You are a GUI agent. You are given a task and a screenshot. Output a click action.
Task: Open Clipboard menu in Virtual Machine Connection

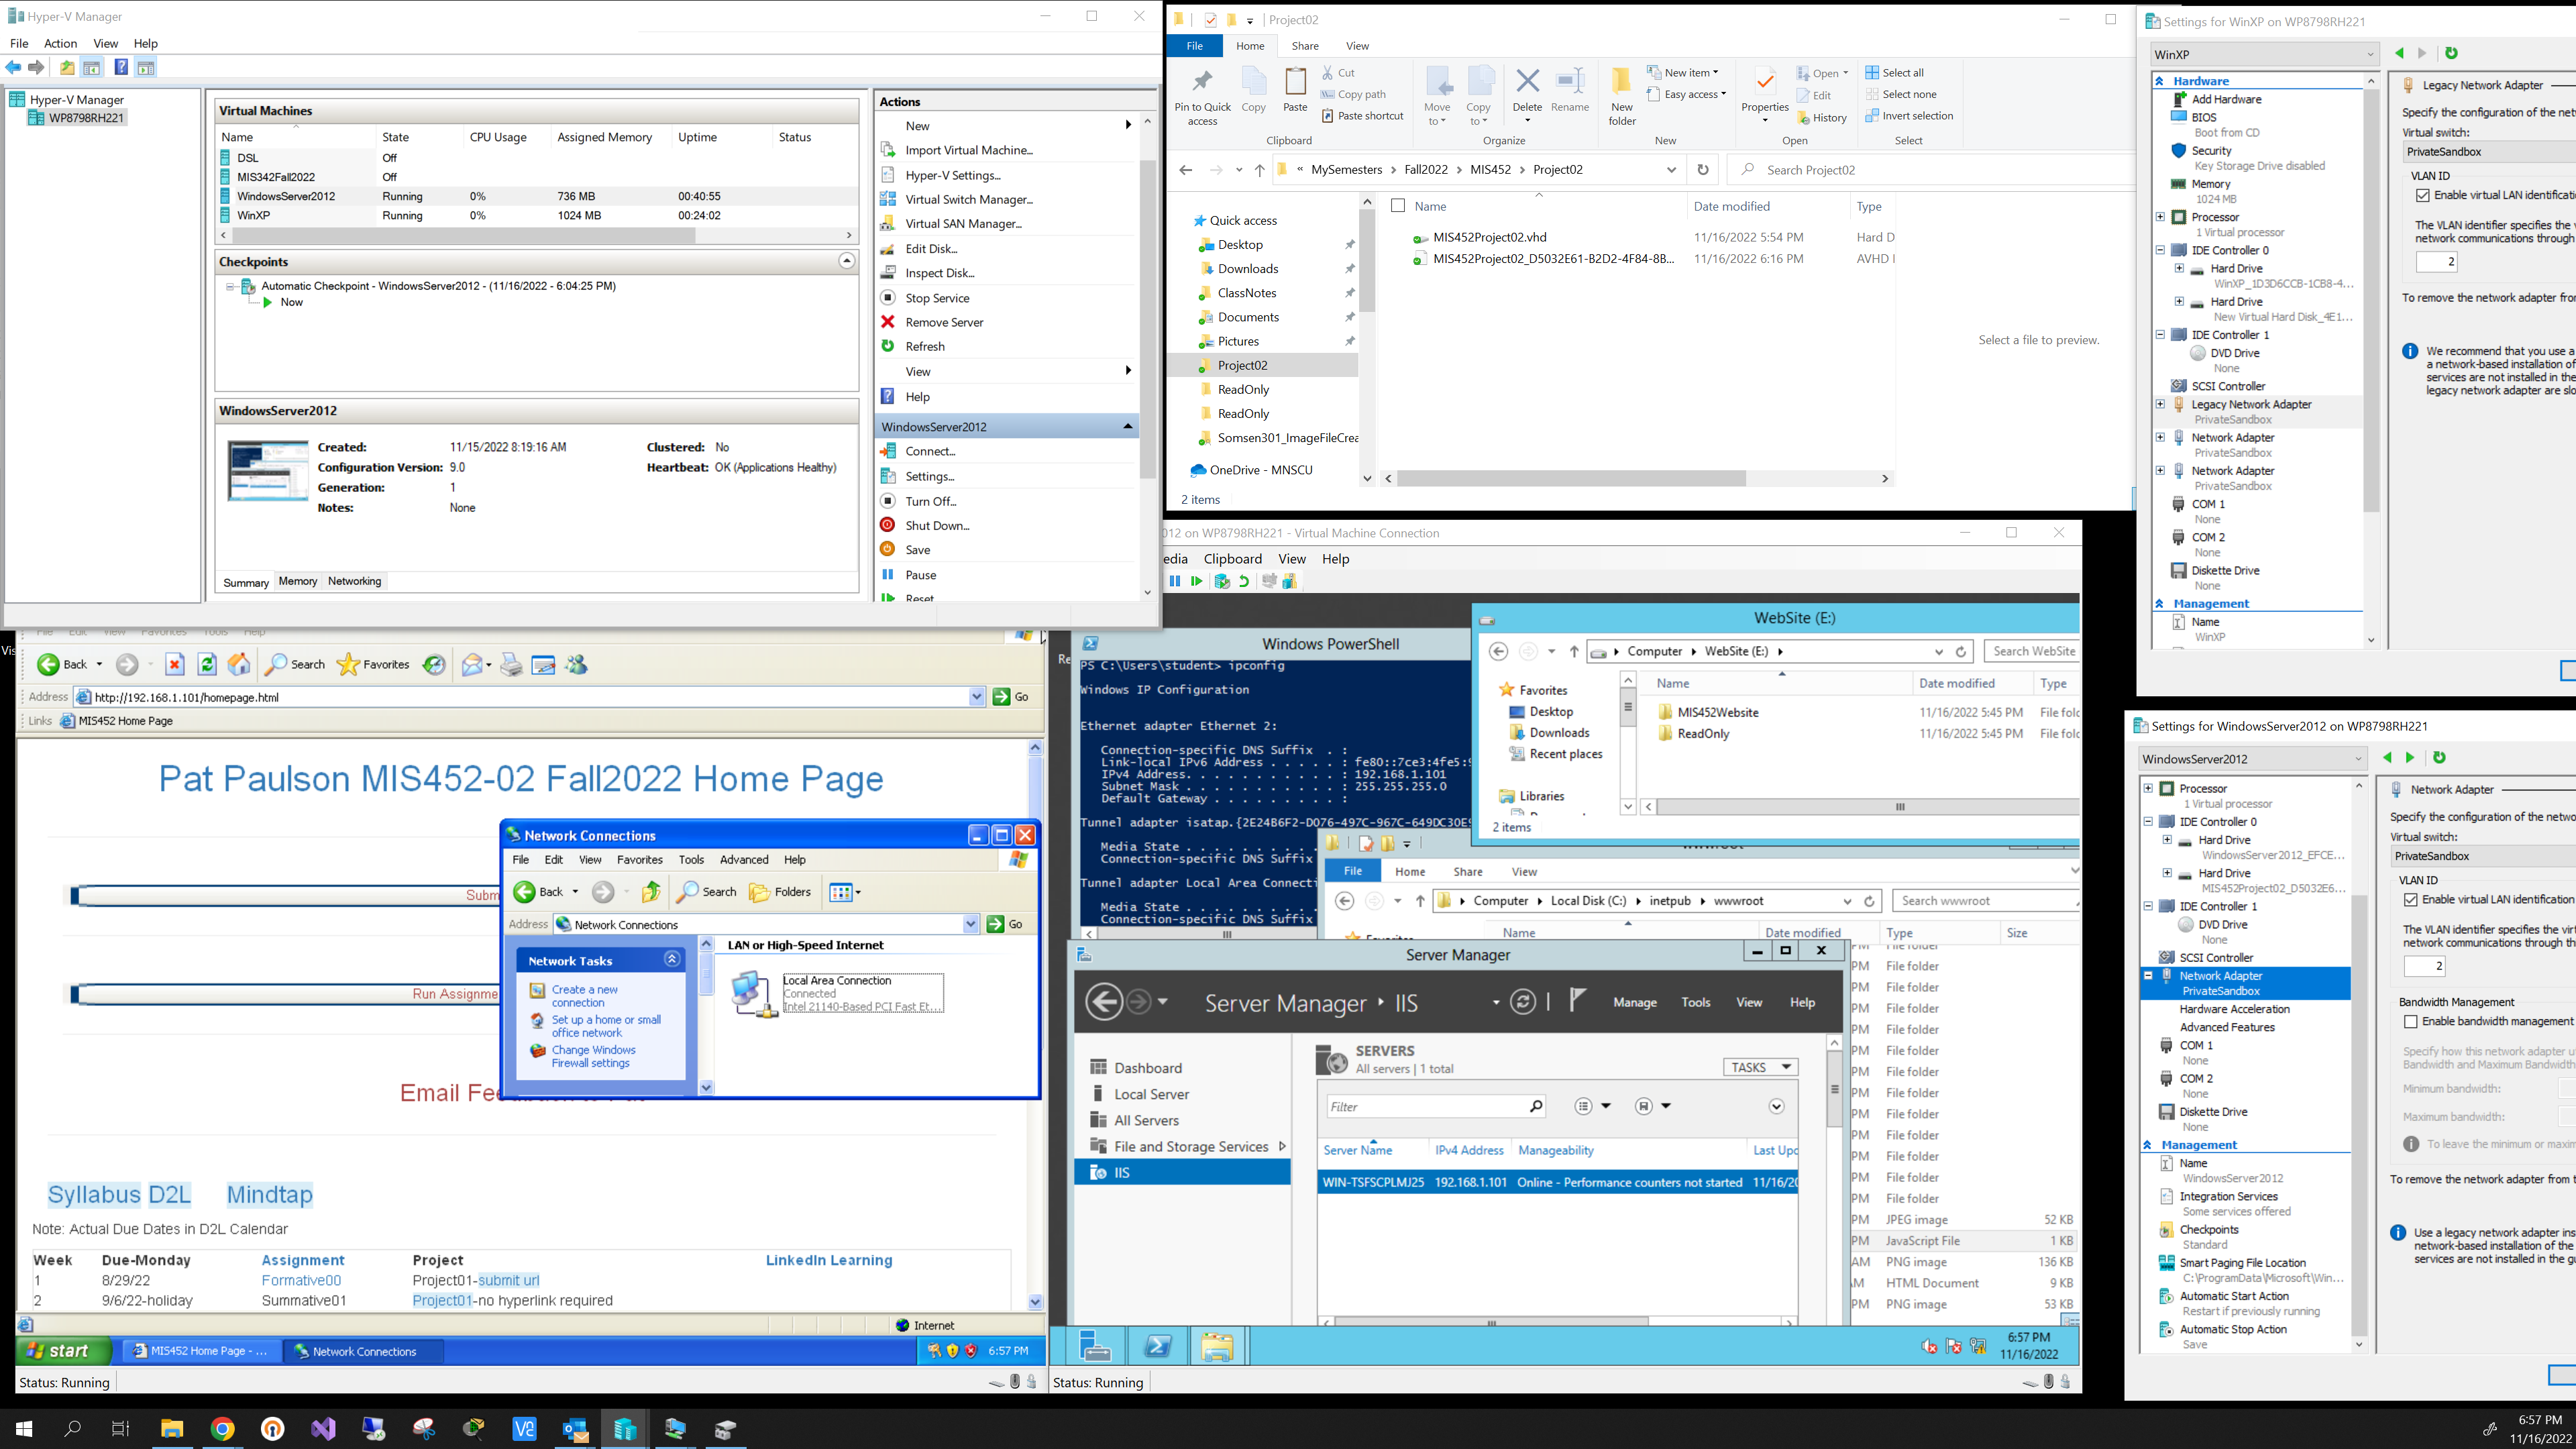coord(1232,559)
